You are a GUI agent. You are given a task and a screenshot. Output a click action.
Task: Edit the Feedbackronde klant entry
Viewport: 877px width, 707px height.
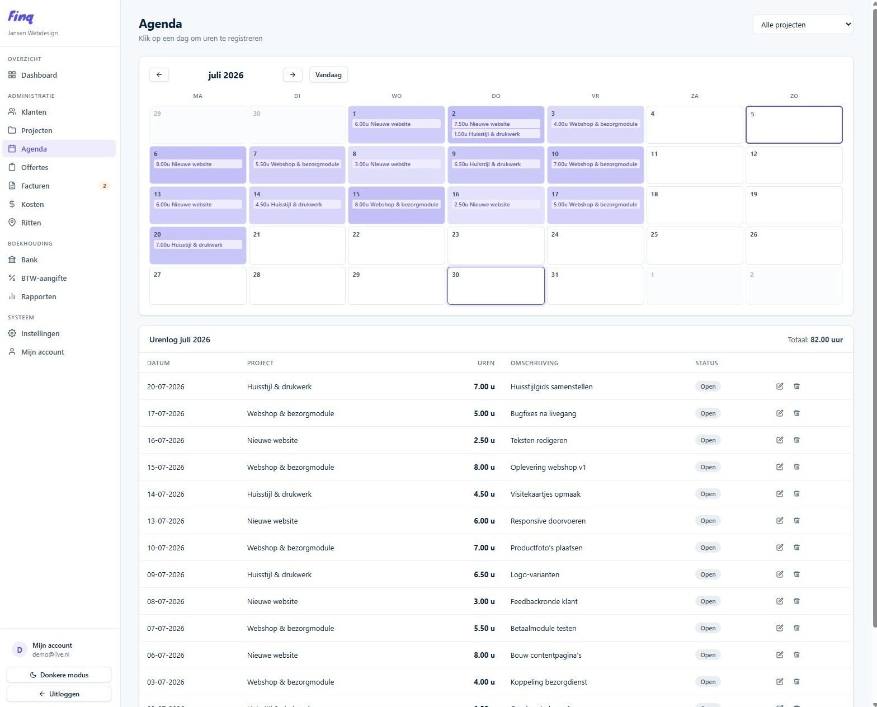(x=780, y=601)
